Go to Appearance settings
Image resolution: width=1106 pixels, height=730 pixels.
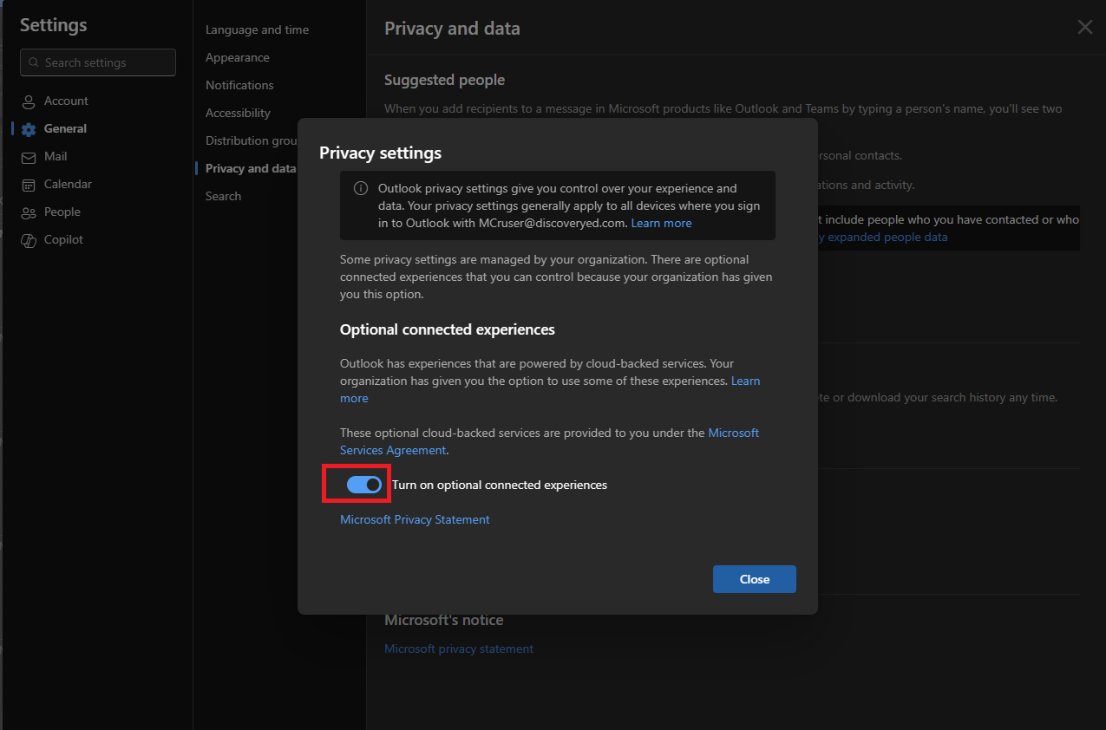tap(238, 57)
